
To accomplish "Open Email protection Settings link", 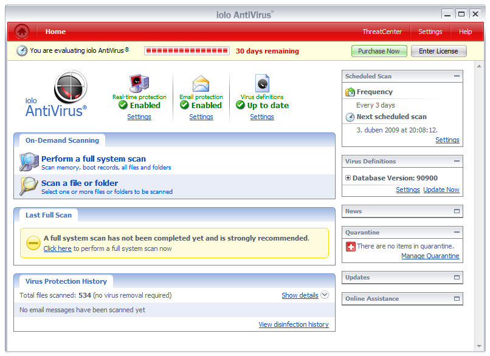I will pos(201,117).
